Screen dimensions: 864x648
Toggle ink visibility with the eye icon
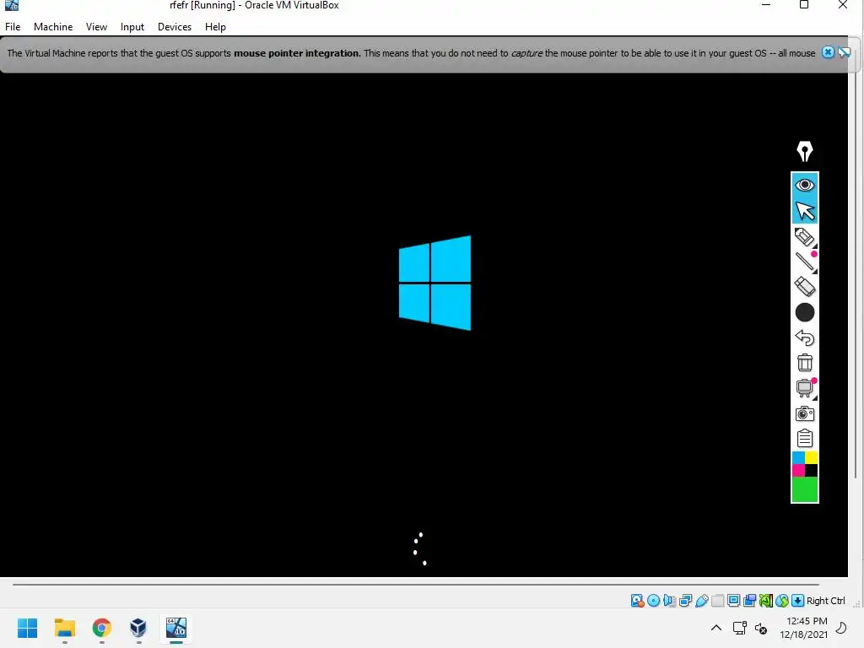804,185
